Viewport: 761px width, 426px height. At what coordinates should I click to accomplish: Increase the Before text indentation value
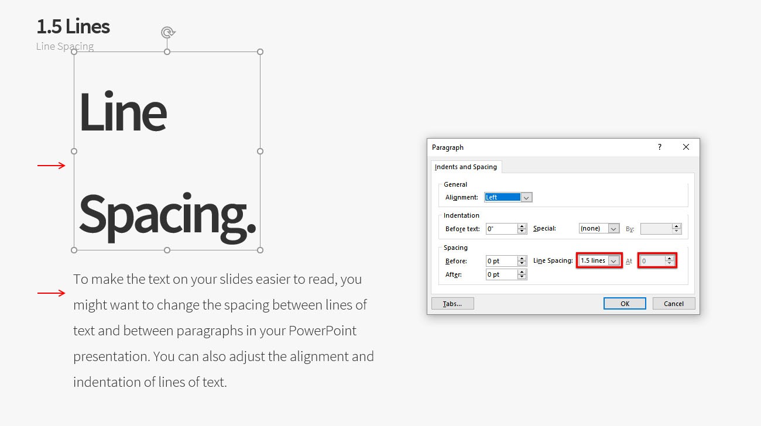(522, 226)
